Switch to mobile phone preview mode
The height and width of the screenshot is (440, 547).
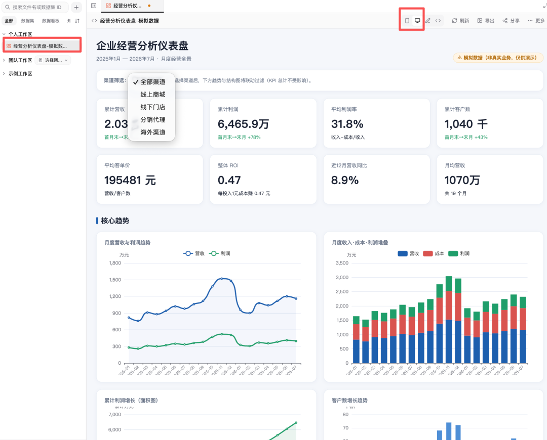407,21
